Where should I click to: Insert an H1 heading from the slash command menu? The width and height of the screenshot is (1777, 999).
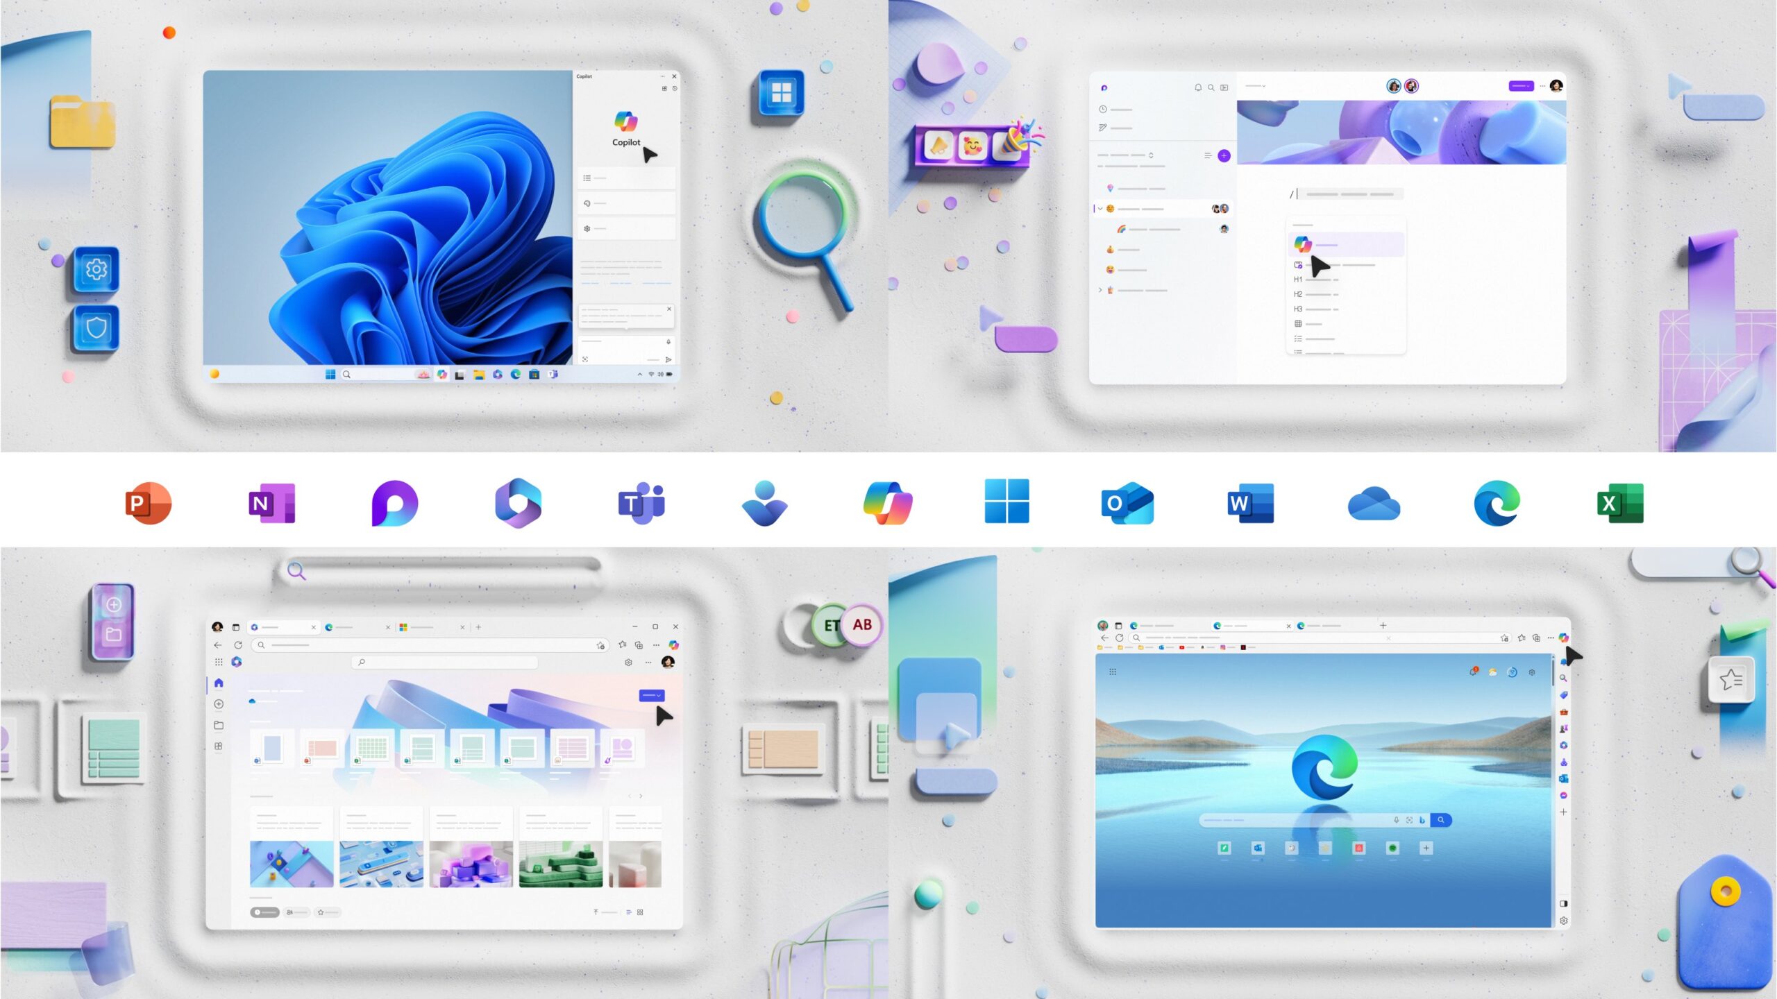(x=1305, y=280)
